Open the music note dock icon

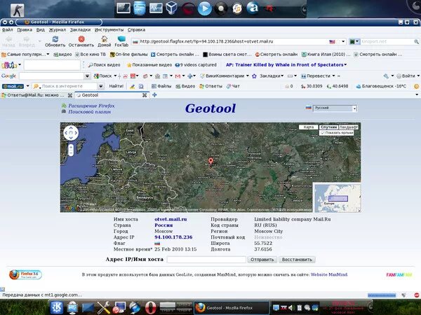[x=237, y=8]
